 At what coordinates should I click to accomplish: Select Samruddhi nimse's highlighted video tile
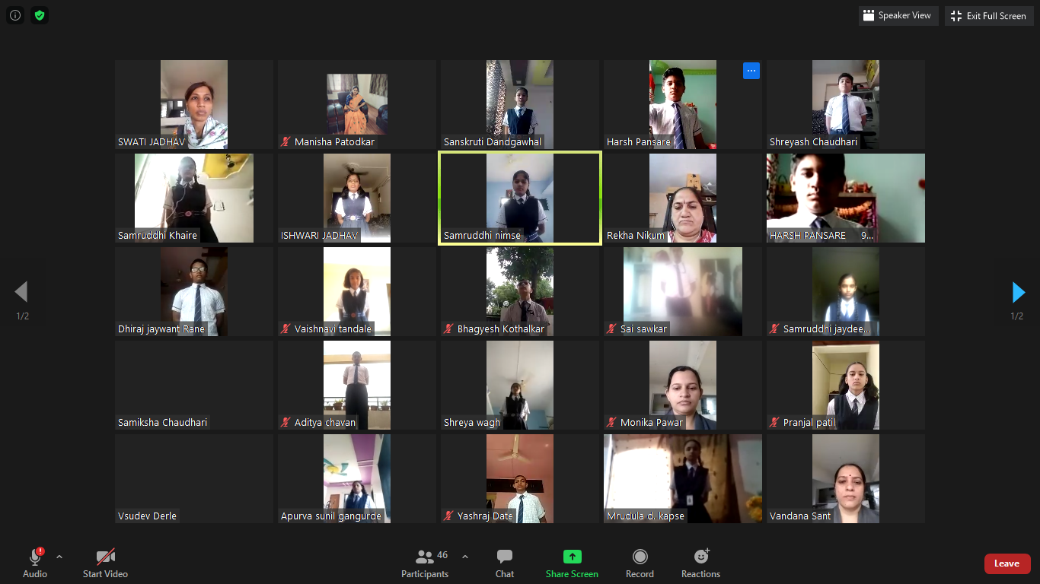[x=520, y=198]
